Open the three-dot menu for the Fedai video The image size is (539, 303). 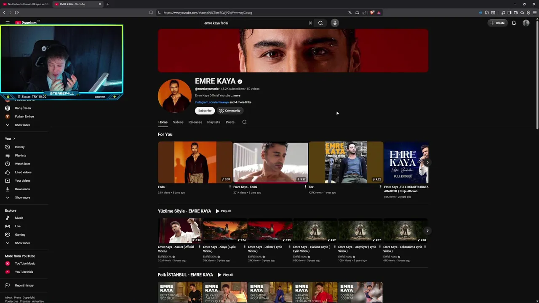click(x=230, y=187)
